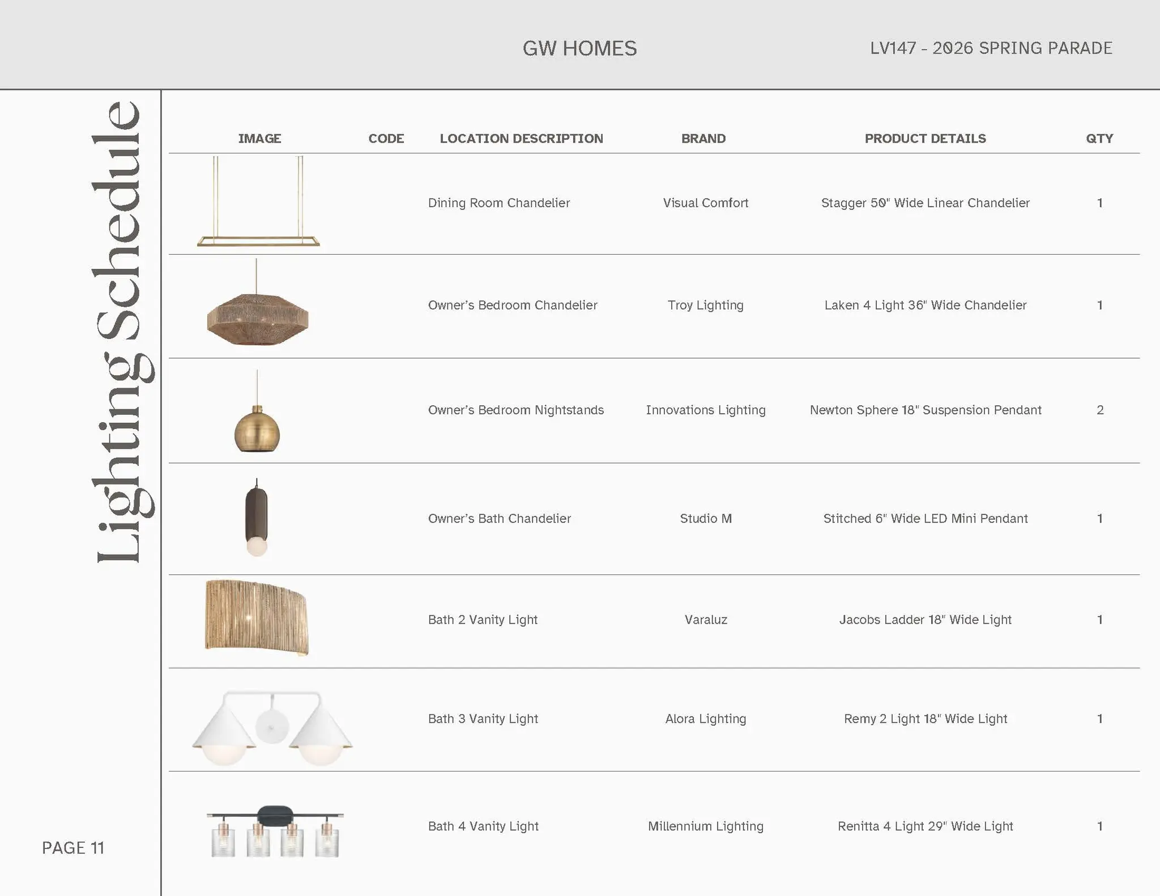Click the Millennium Lighting brand text

[705, 826]
